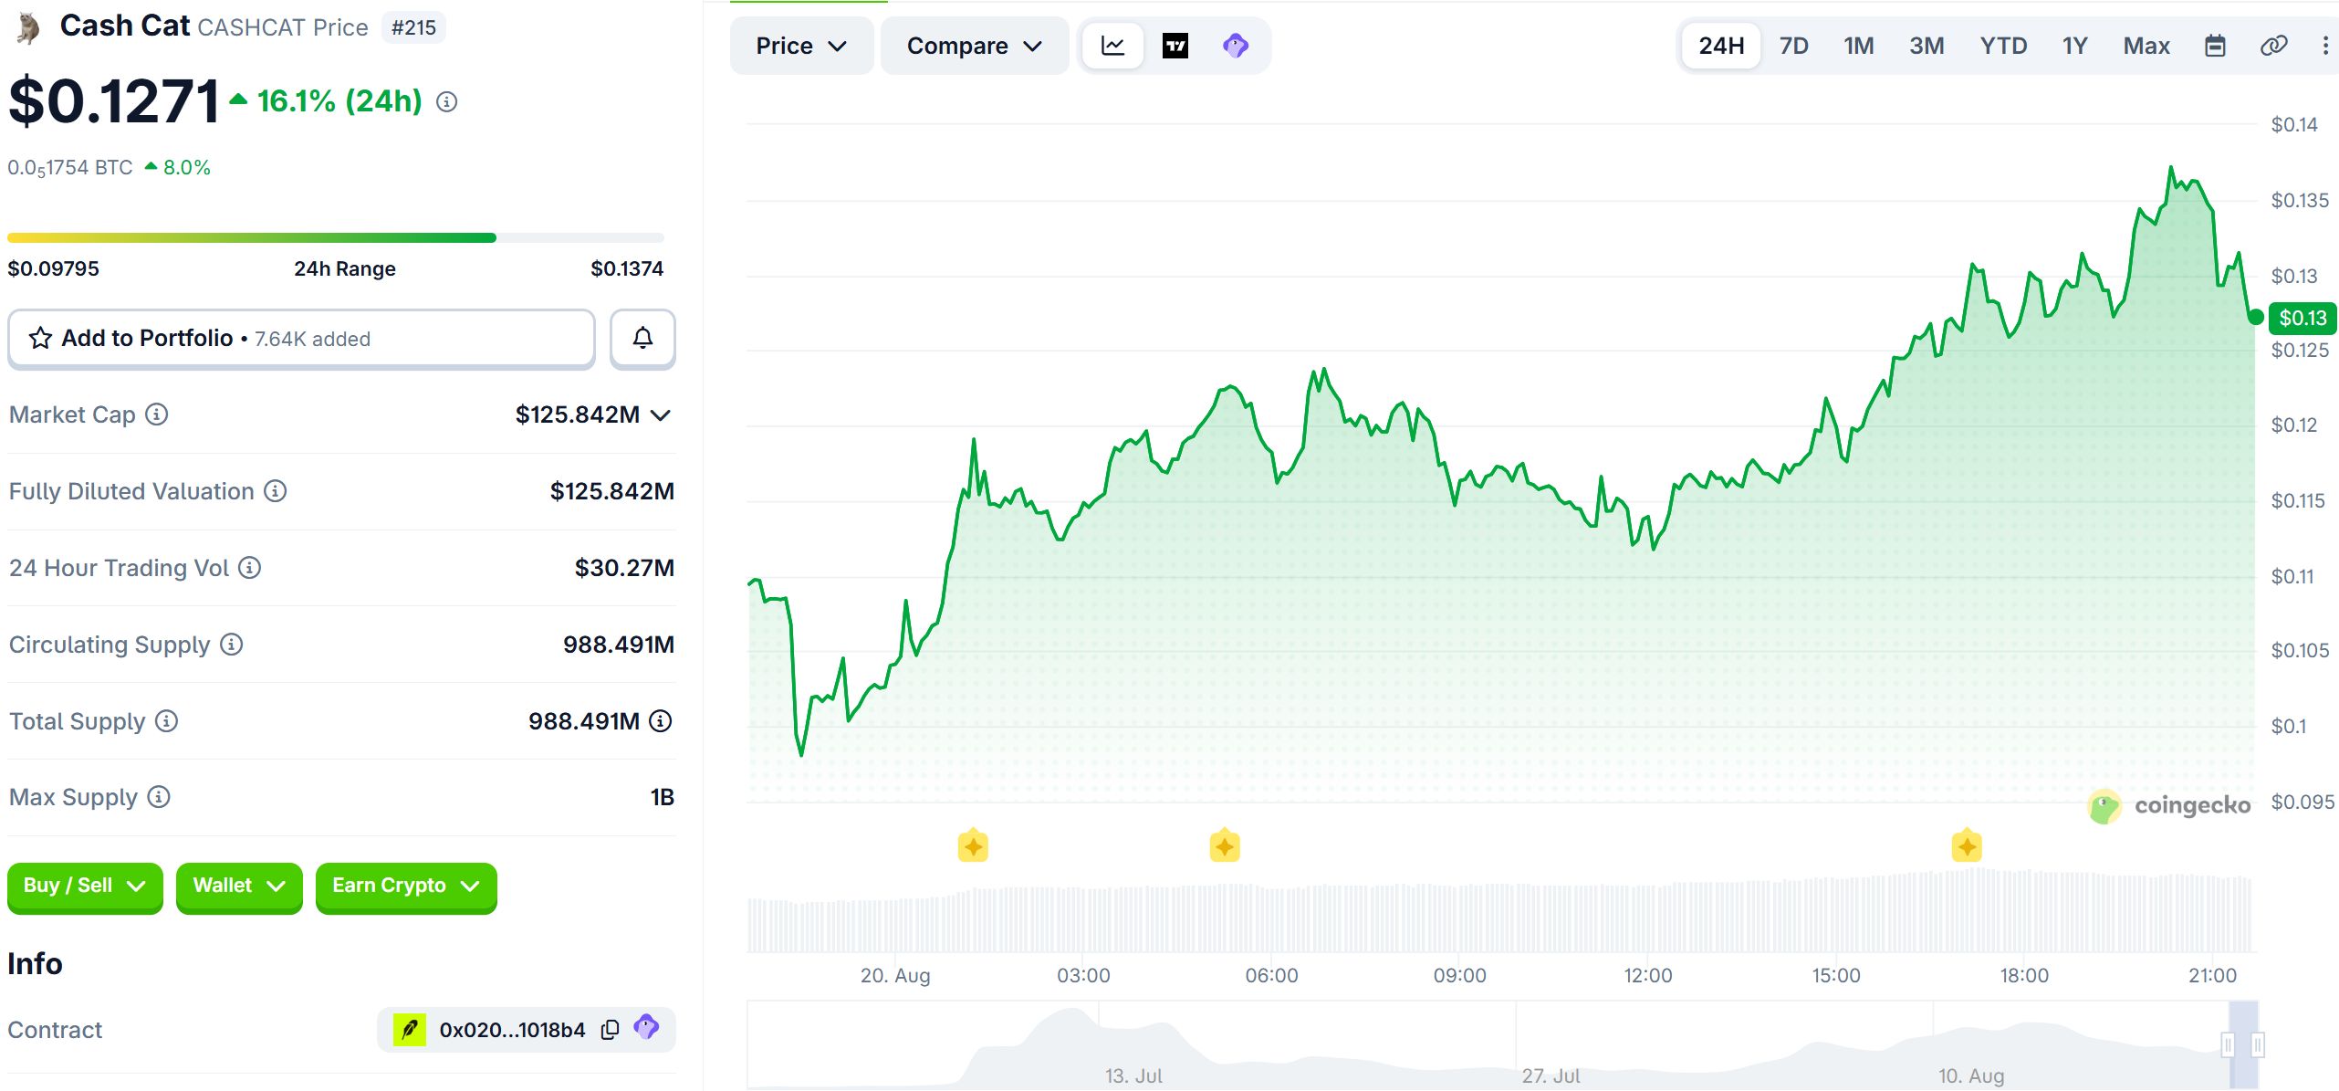Click the $0.13 current price label
The height and width of the screenshot is (1091, 2339).
pos(2302,318)
